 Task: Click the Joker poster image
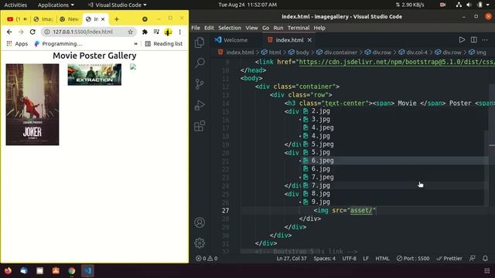coord(32,105)
